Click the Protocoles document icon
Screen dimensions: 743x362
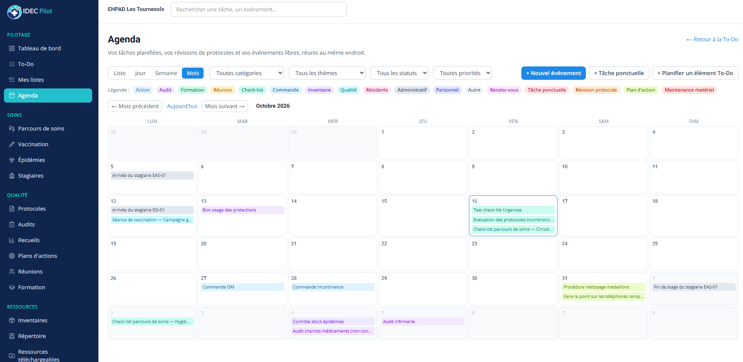click(12, 209)
